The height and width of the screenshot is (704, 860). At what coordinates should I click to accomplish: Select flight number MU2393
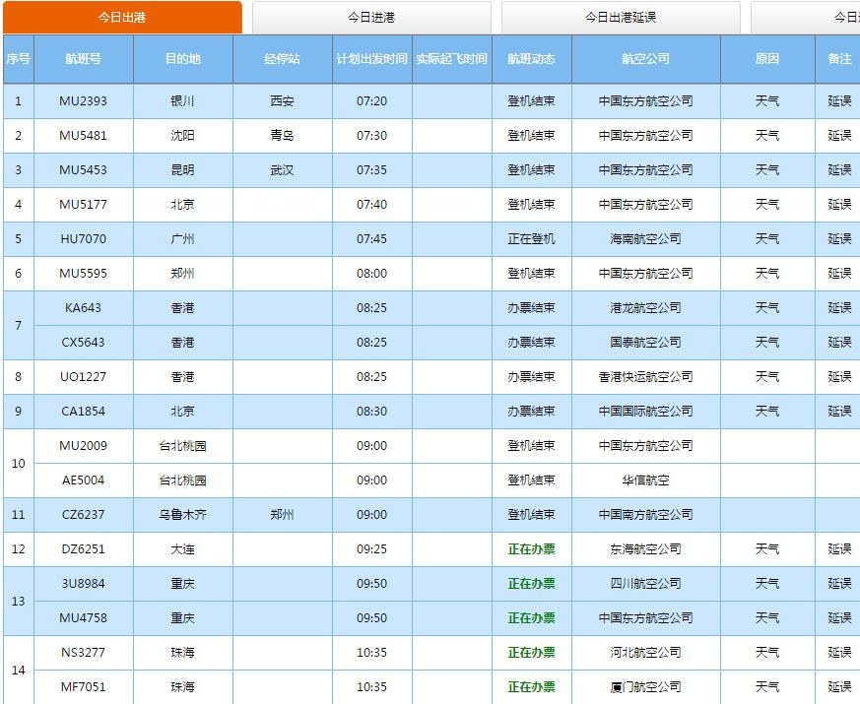[84, 101]
